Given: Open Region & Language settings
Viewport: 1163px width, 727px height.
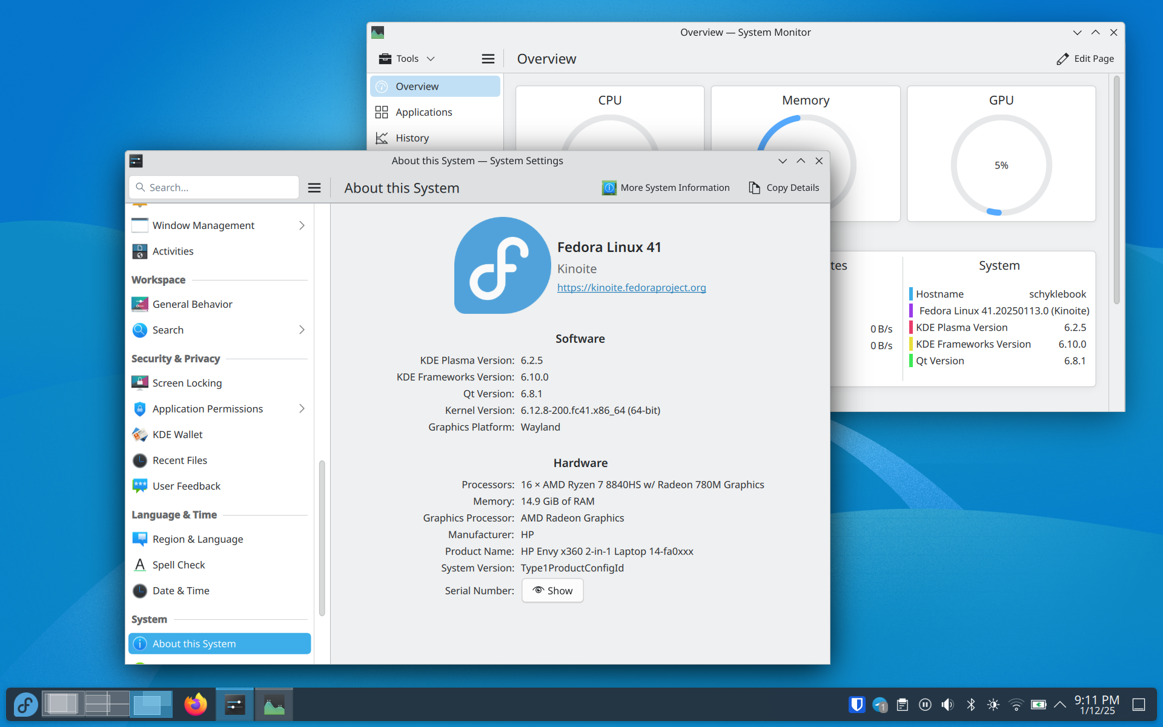Looking at the screenshot, I should click(x=219, y=539).
